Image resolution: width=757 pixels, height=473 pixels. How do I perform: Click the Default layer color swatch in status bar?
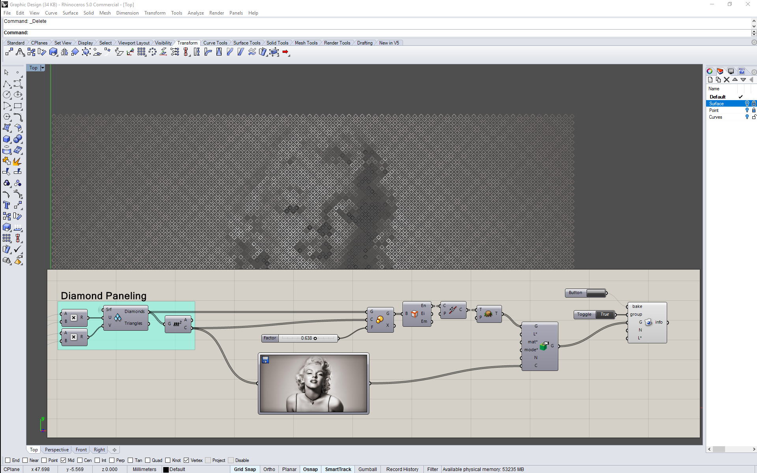166,469
